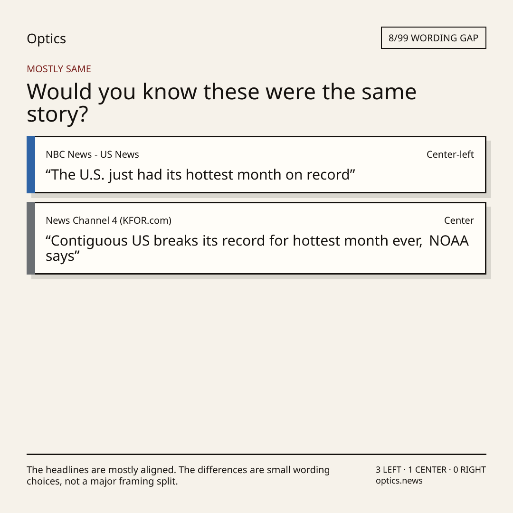Select the Contiguous US breaks record headline

click(x=257, y=248)
